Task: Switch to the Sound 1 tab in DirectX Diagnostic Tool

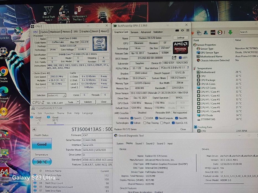Action: point(139,143)
